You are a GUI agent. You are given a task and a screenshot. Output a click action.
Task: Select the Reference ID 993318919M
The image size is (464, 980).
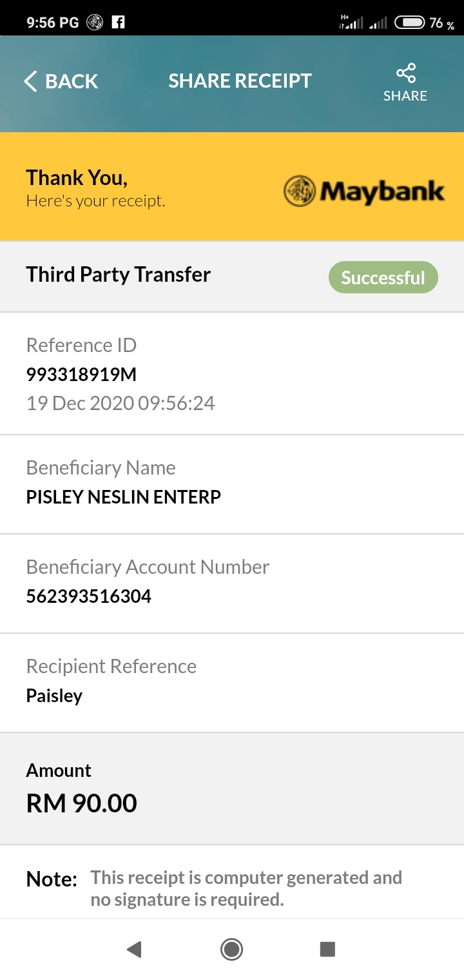(81, 375)
